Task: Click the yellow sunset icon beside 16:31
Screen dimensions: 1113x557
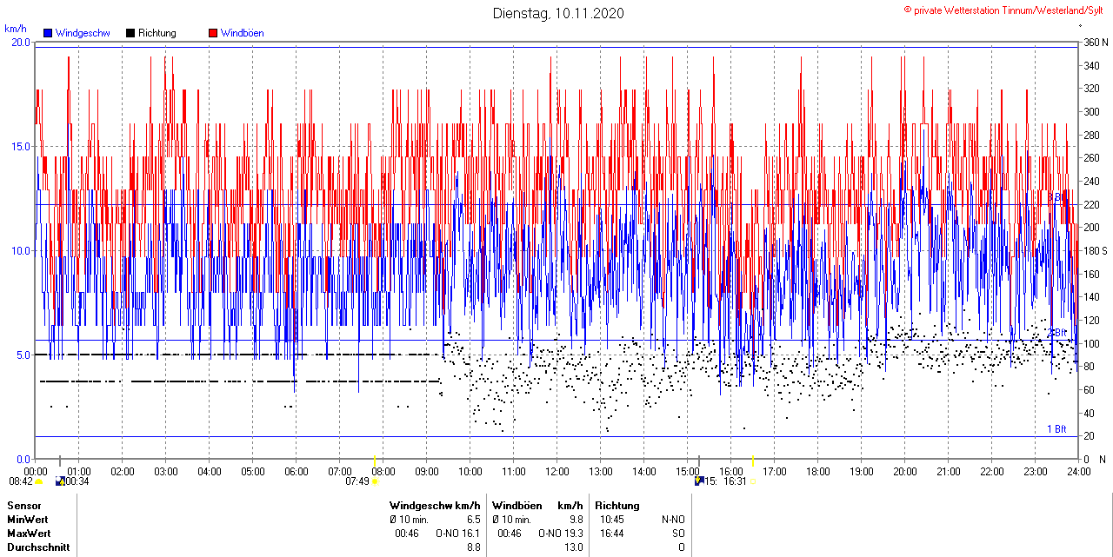Action: point(753,481)
